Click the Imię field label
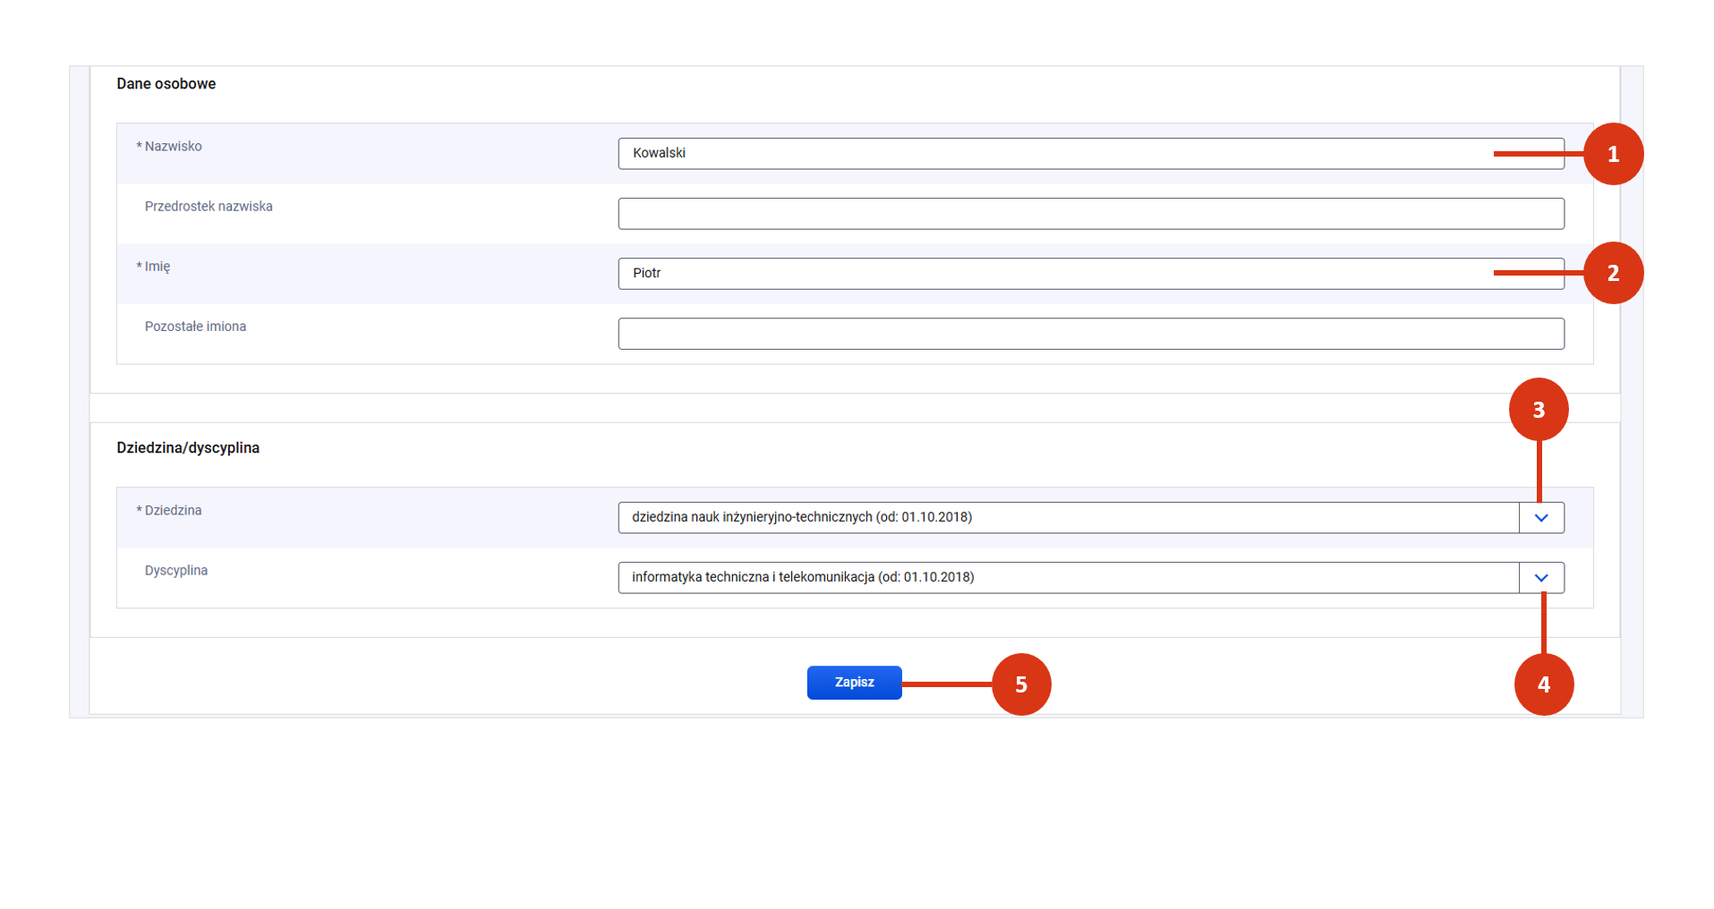1714x909 pixels. [x=158, y=267]
